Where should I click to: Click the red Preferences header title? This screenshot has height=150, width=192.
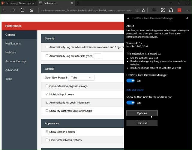(x=13, y=26)
